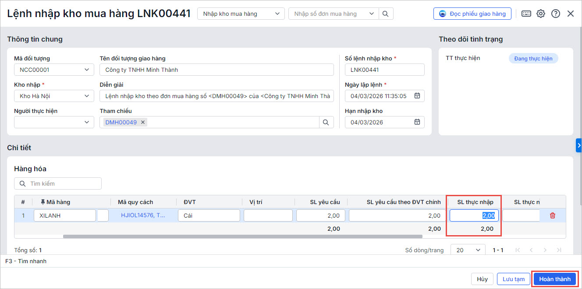Click the Hoàn thành button
The image size is (582, 289).
555,279
